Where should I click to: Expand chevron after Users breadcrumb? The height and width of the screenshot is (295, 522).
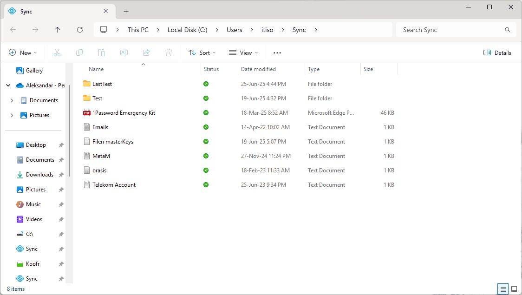click(x=252, y=30)
